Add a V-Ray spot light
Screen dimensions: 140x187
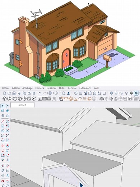click(x=75, y=99)
